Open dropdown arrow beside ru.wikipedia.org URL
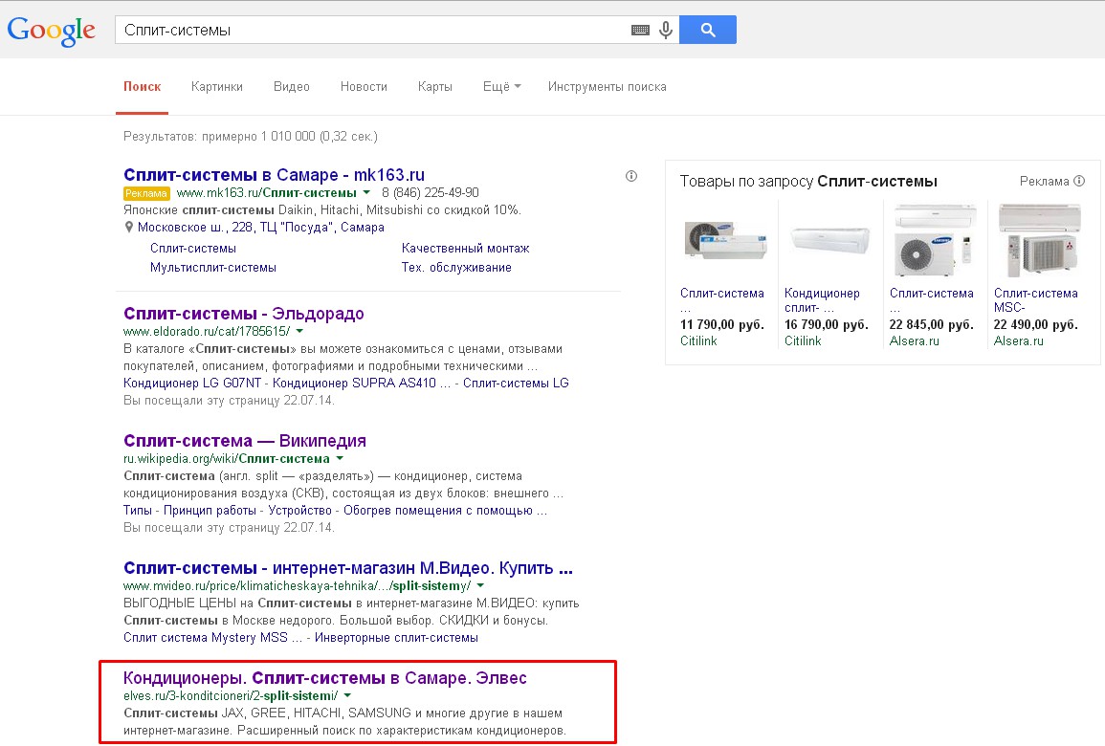 [x=339, y=459]
